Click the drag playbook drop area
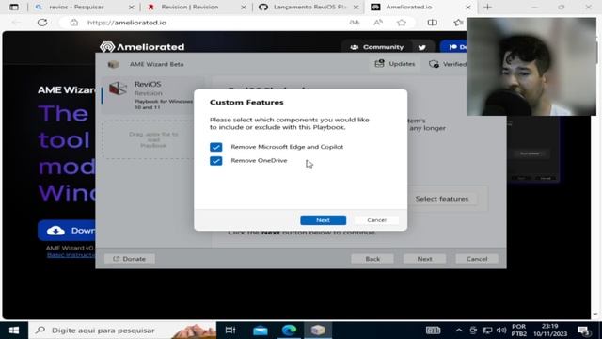The image size is (602, 339). click(x=152, y=139)
